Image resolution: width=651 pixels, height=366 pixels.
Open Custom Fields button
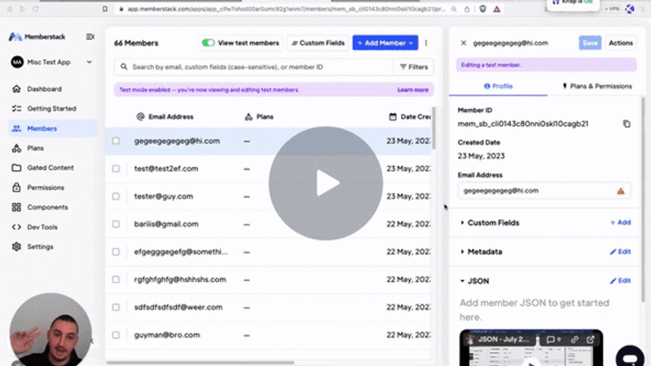tap(318, 42)
